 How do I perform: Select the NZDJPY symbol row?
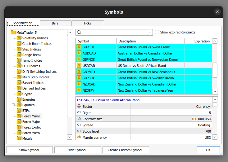point(144,90)
